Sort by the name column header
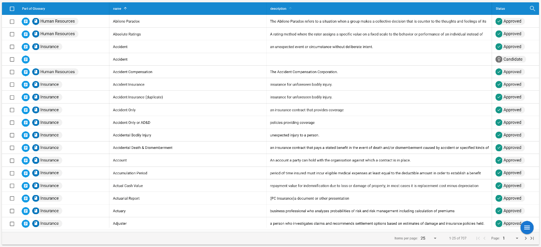The image size is (541, 247). [x=117, y=9]
